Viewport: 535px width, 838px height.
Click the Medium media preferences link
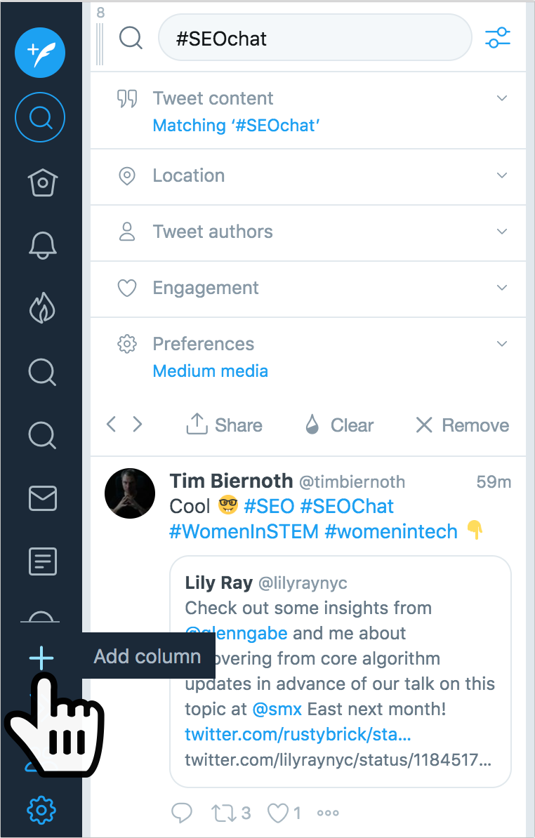(210, 371)
